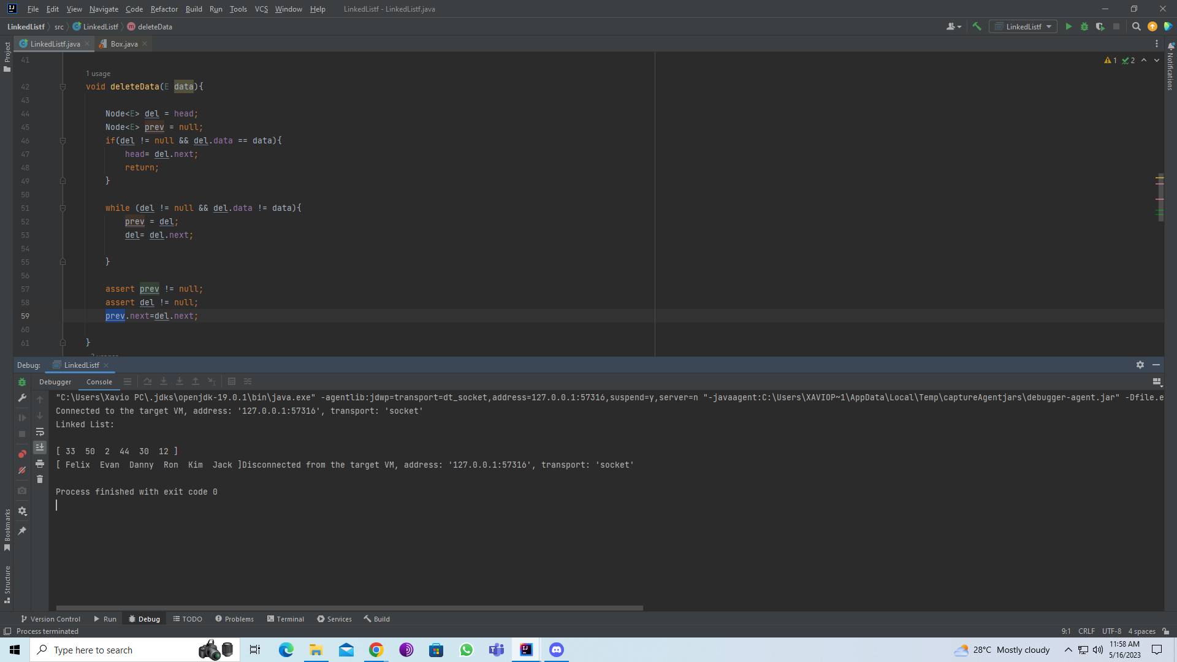The width and height of the screenshot is (1177, 662).
Task: Print the console output
Action: 40,463
